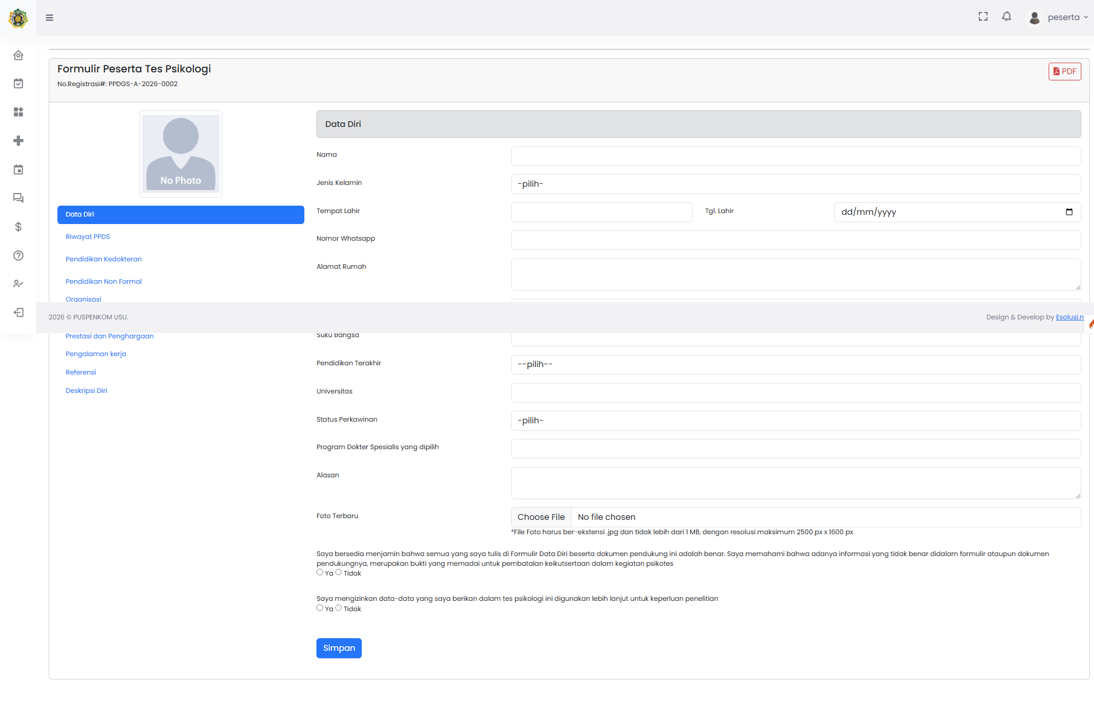Click 'Formulir Peserta Tes Psikologi' heading
This screenshot has height=710, width=1094.
coord(134,69)
